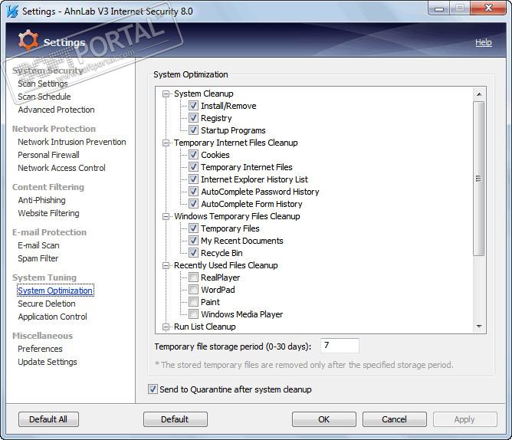Close the Settings window
The width and height of the screenshot is (512, 440).
[x=488, y=8]
